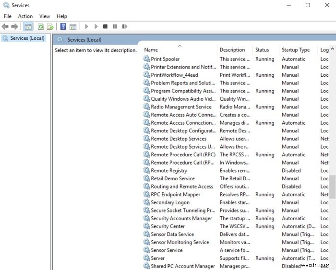Click gear icon beside Print Spooler
Viewport: 336px width, 270px height.
click(146, 59)
